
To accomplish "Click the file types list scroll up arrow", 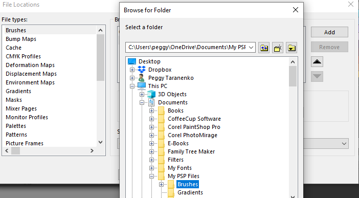I will (100, 30).
